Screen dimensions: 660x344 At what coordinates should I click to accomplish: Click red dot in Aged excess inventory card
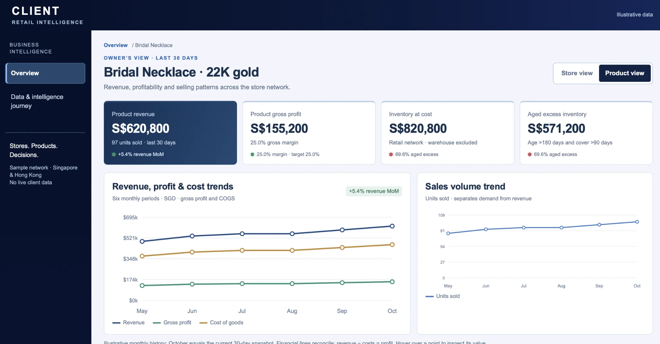[529, 154]
